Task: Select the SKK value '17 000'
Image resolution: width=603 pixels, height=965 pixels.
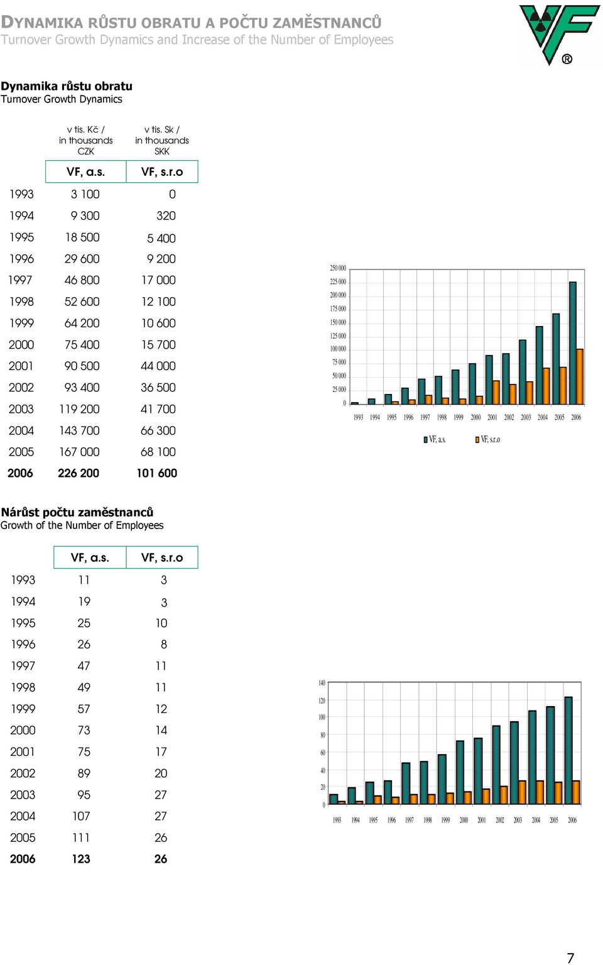Action: tap(158, 280)
